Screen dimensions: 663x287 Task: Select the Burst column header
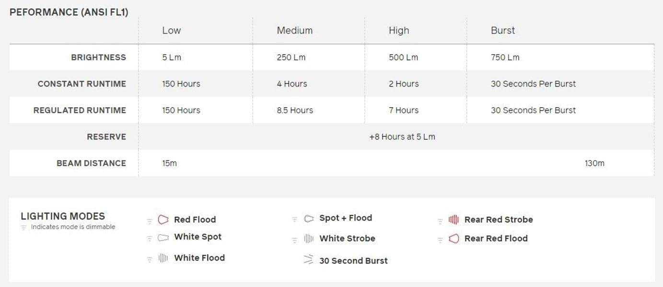click(x=502, y=31)
